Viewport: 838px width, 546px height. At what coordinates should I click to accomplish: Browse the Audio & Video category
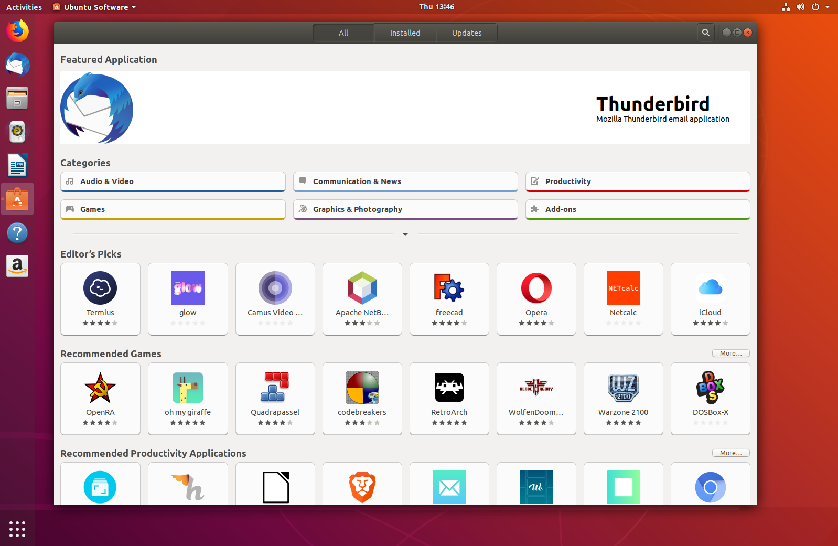coord(173,181)
